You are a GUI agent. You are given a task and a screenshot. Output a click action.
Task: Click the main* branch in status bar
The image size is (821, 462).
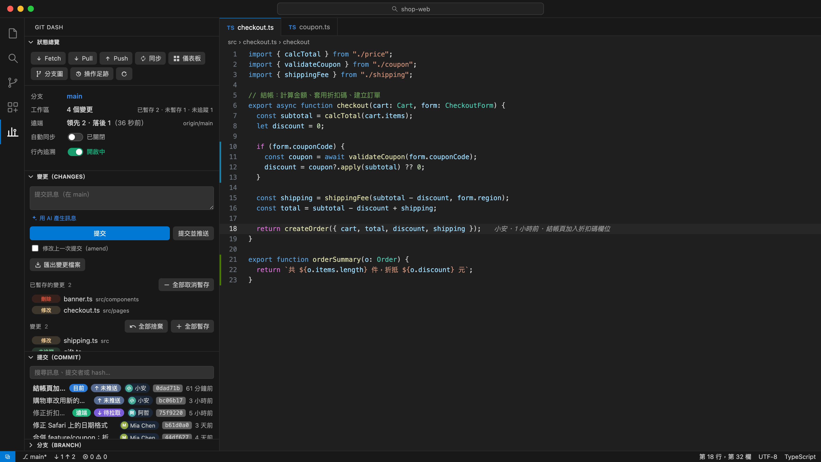(35, 457)
